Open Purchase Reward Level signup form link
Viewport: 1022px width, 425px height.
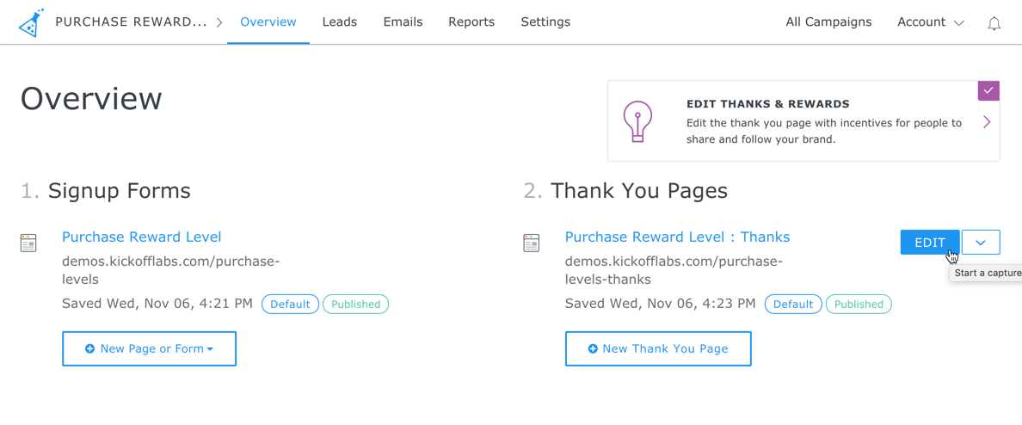pos(141,237)
